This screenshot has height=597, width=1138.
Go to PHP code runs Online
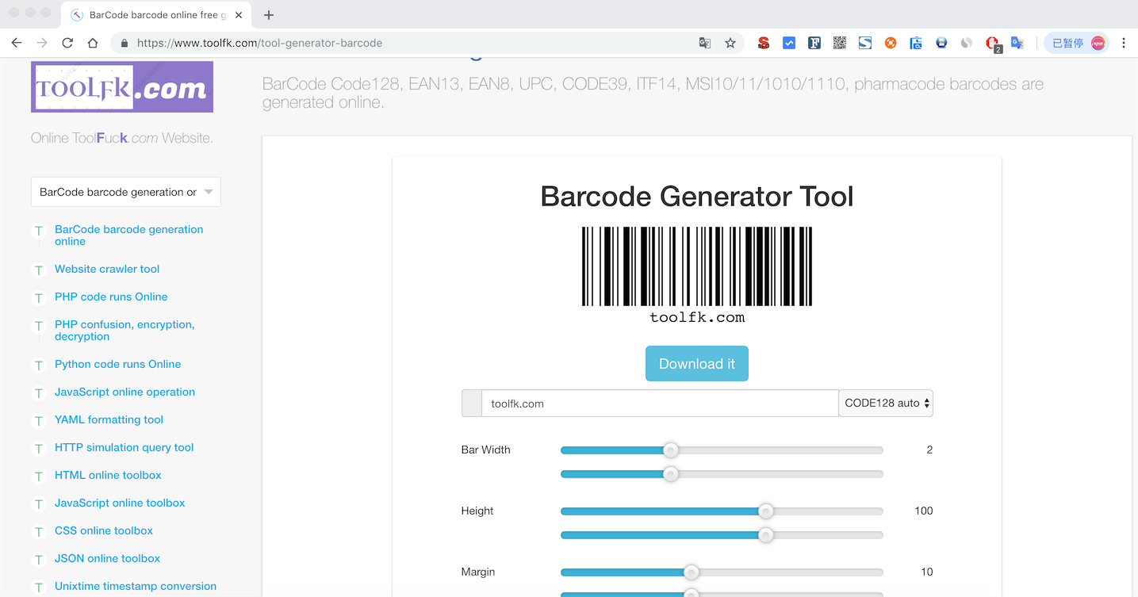coord(111,297)
